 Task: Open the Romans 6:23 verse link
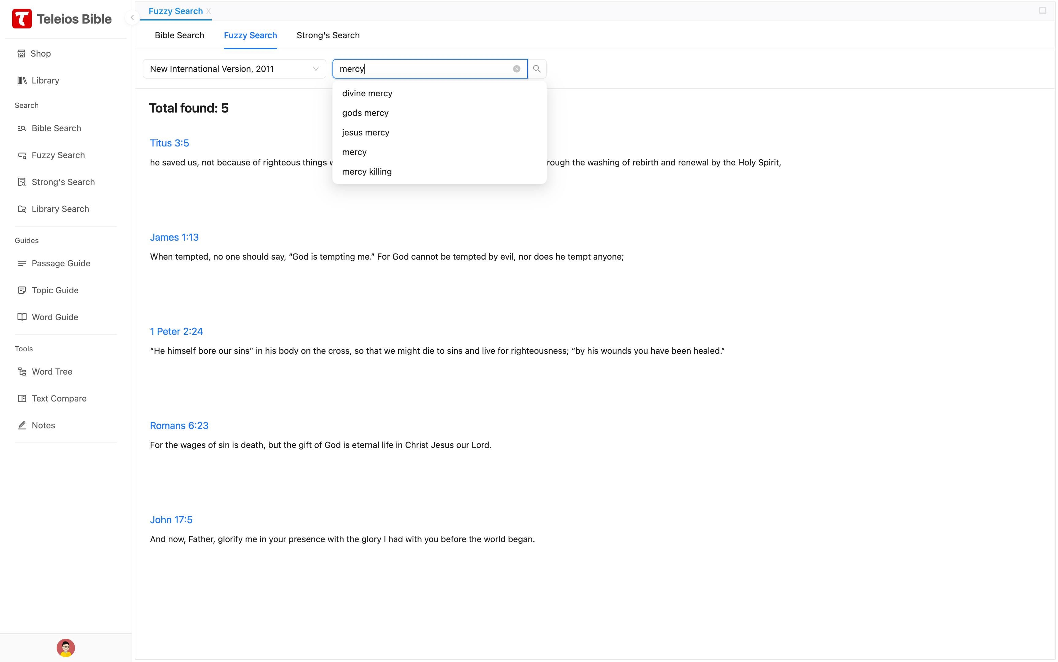pos(179,426)
